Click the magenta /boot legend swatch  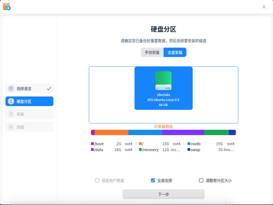point(92,144)
